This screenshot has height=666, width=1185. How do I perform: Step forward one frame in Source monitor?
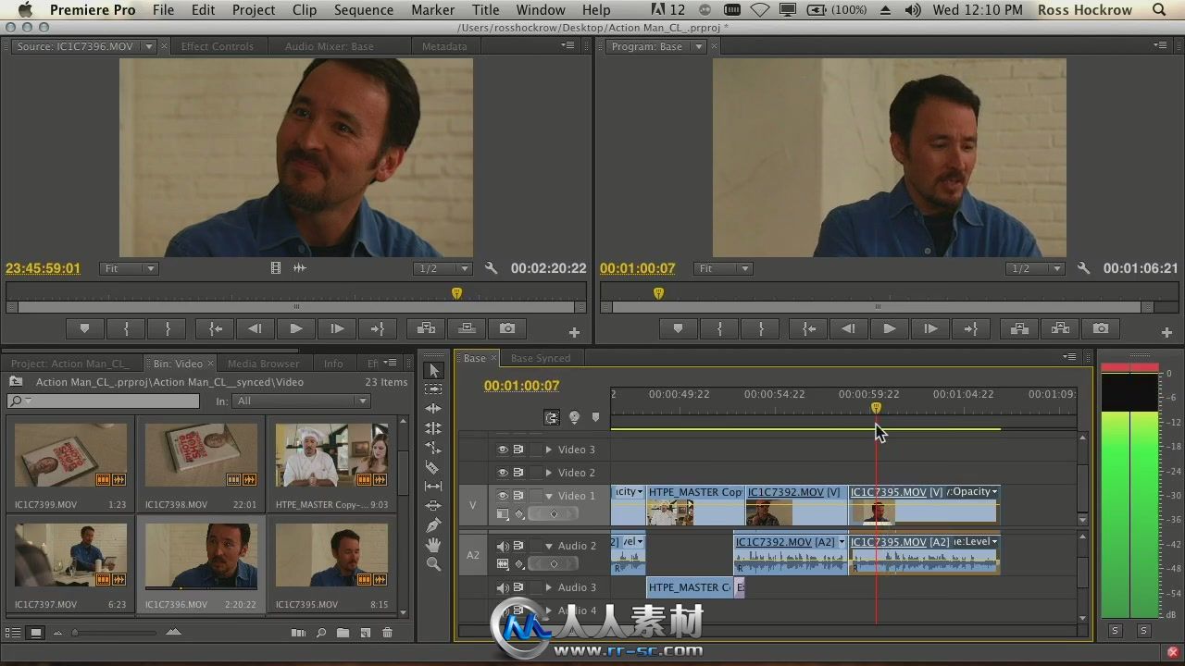point(337,328)
